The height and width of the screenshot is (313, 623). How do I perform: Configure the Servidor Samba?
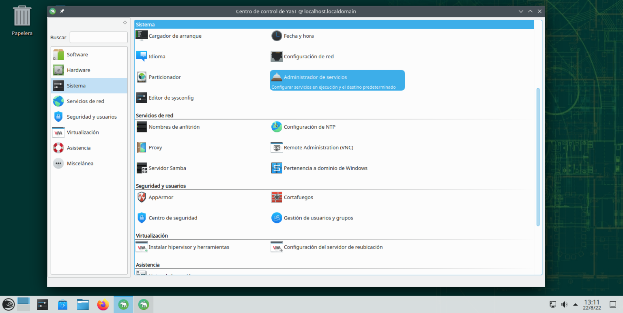pyautogui.click(x=167, y=168)
